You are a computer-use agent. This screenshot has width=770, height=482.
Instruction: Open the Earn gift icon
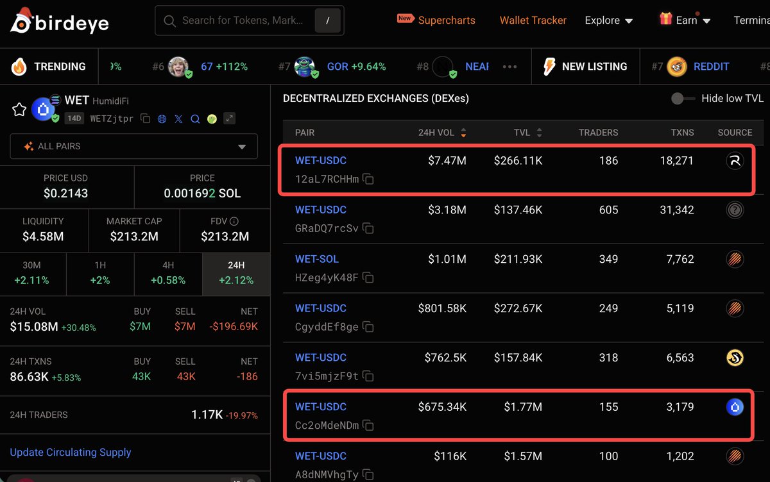pos(666,19)
